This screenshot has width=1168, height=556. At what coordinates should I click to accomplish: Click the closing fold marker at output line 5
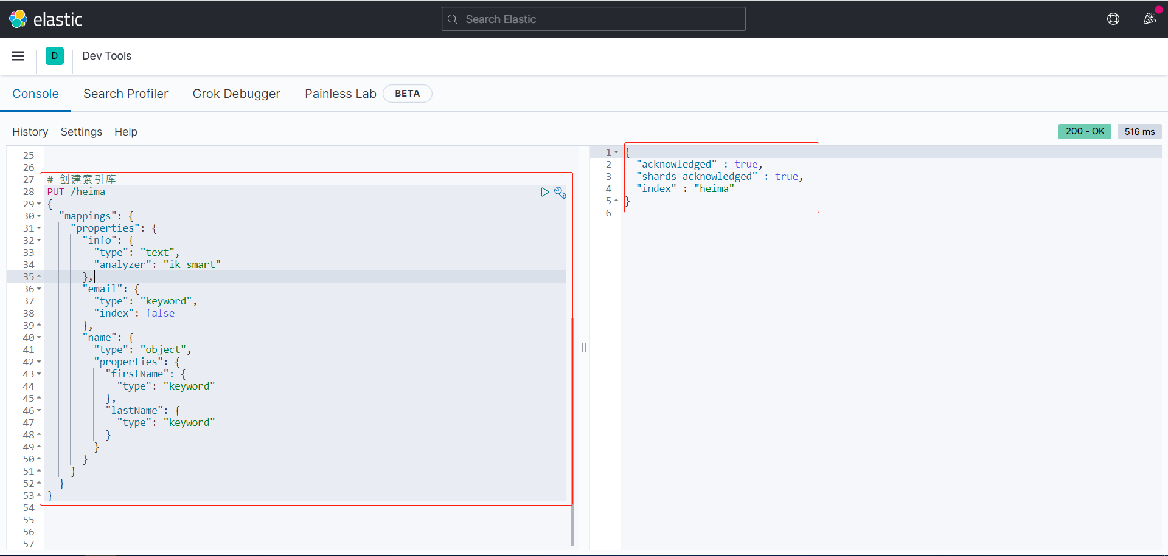(x=616, y=201)
